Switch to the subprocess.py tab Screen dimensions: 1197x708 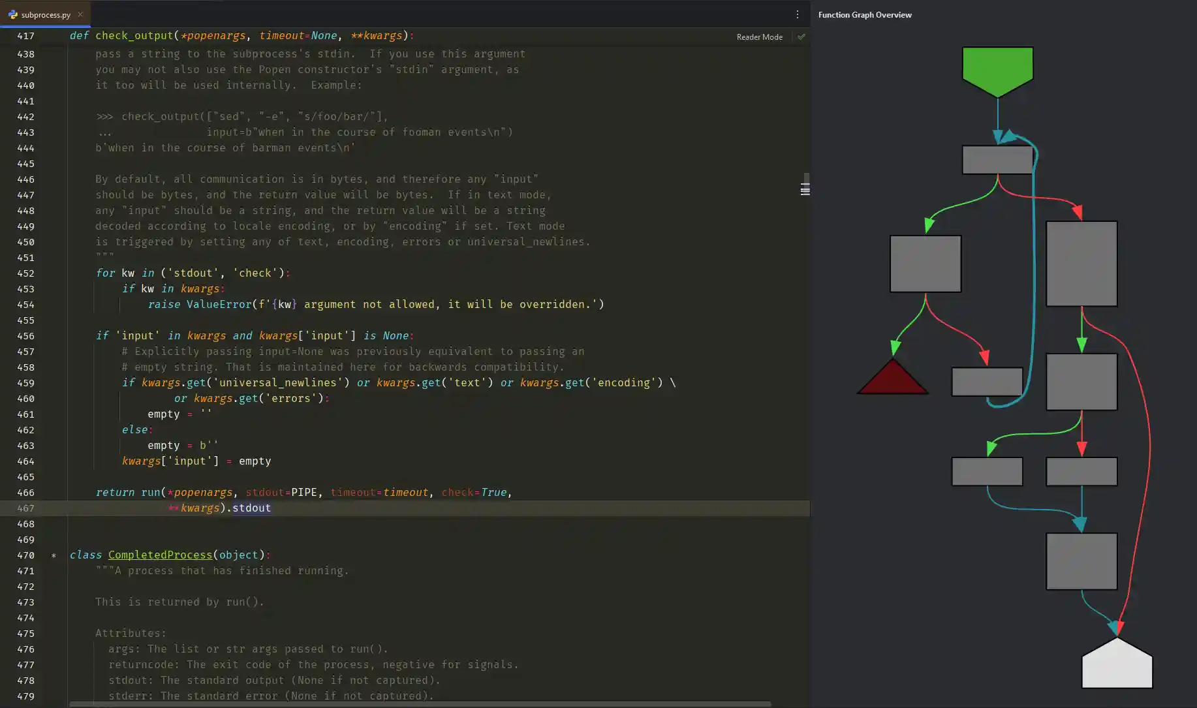[x=46, y=14]
